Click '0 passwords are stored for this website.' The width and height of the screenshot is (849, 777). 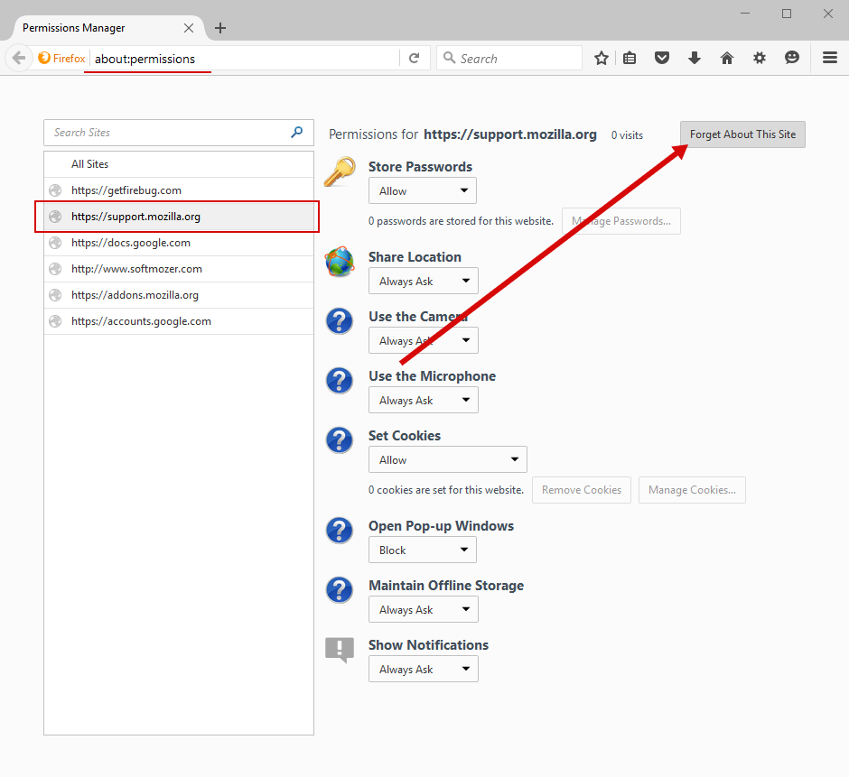(461, 221)
